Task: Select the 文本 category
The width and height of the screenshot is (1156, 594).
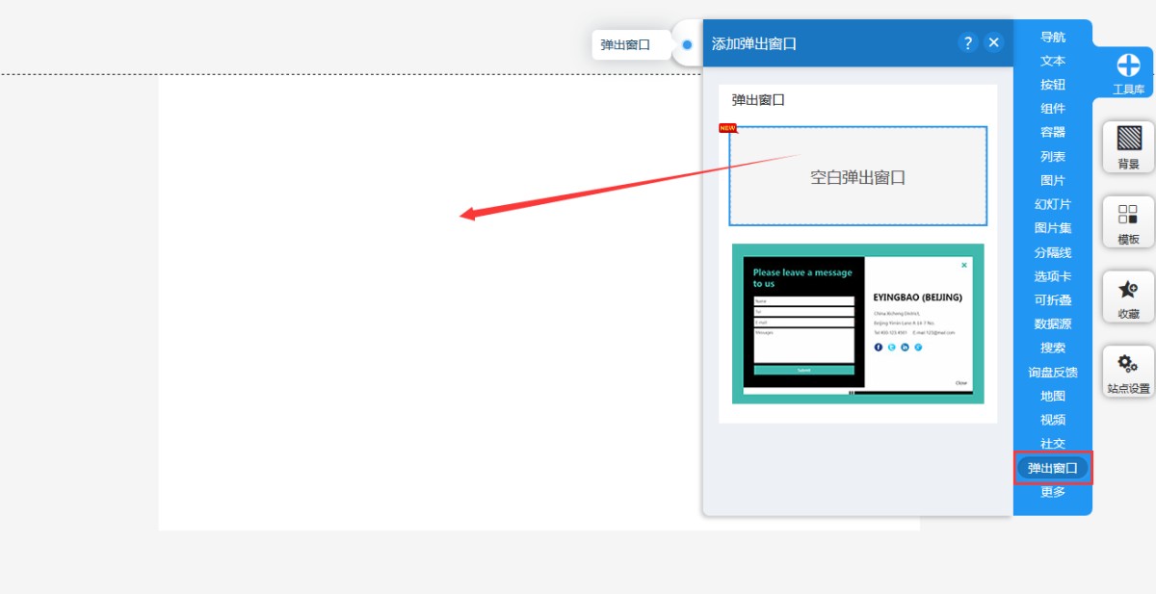Action: (x=1053, y=61)
